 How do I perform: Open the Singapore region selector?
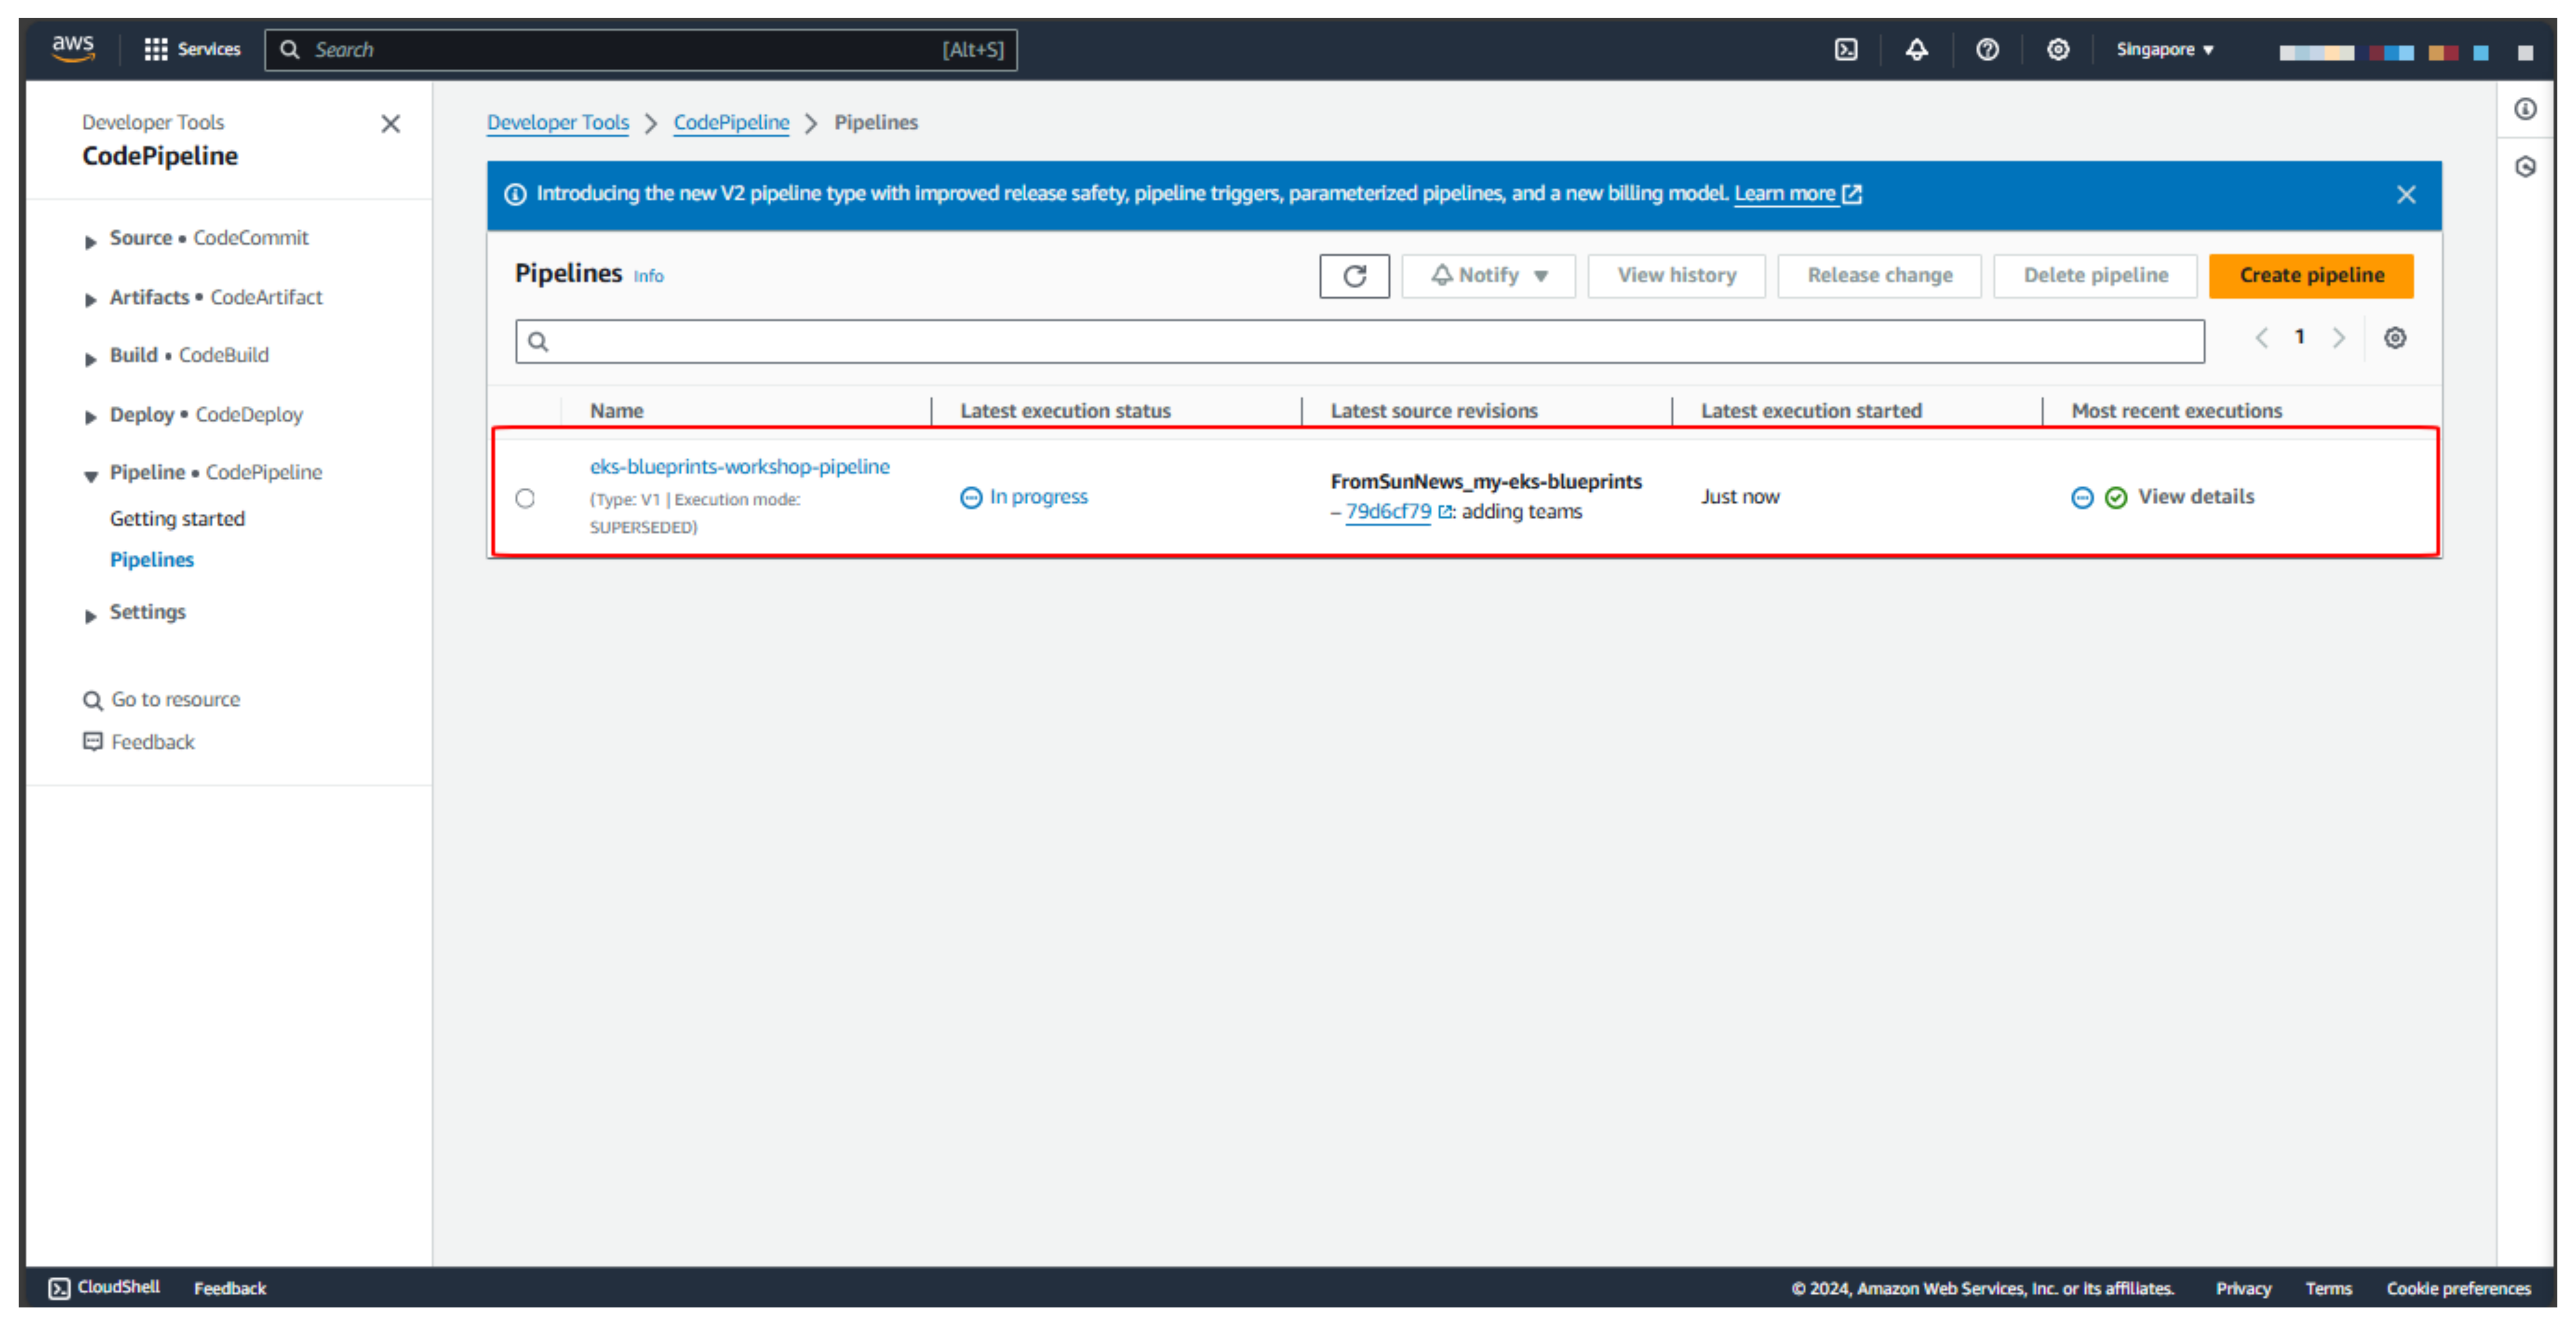click(2165, 49)
